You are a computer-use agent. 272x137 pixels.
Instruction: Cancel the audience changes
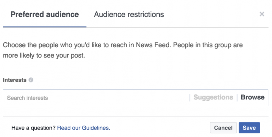click(223, 128)
